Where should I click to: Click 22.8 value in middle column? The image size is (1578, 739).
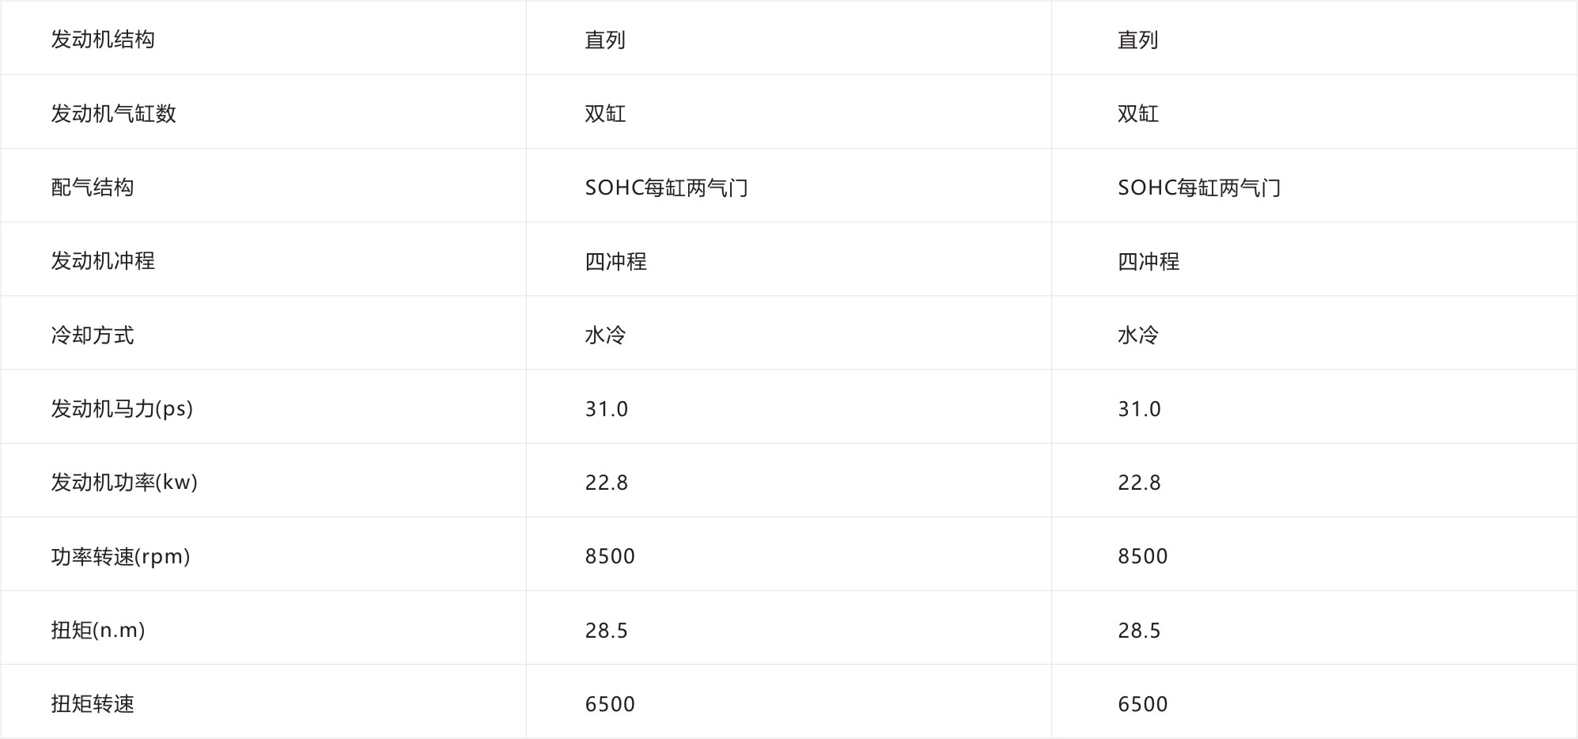click(x=607, y=483)
